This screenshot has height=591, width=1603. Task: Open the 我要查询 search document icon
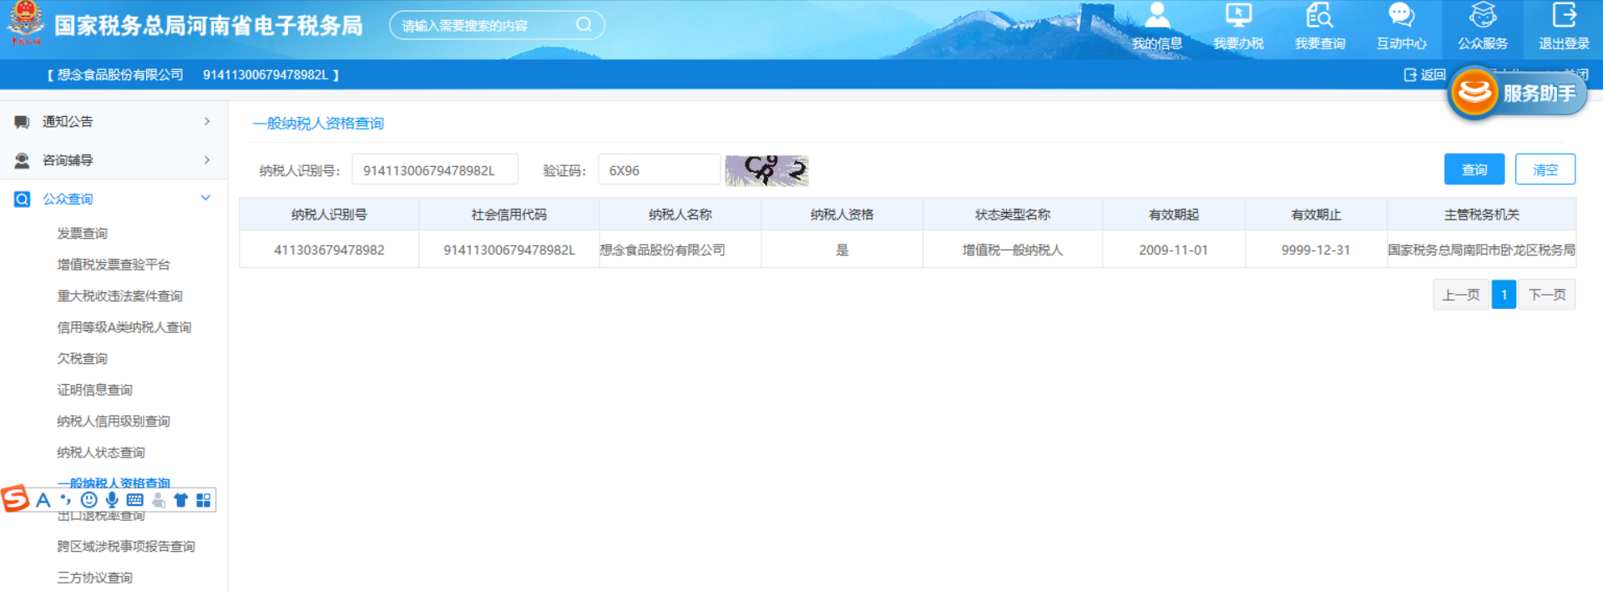click(x=1319, y=17)
